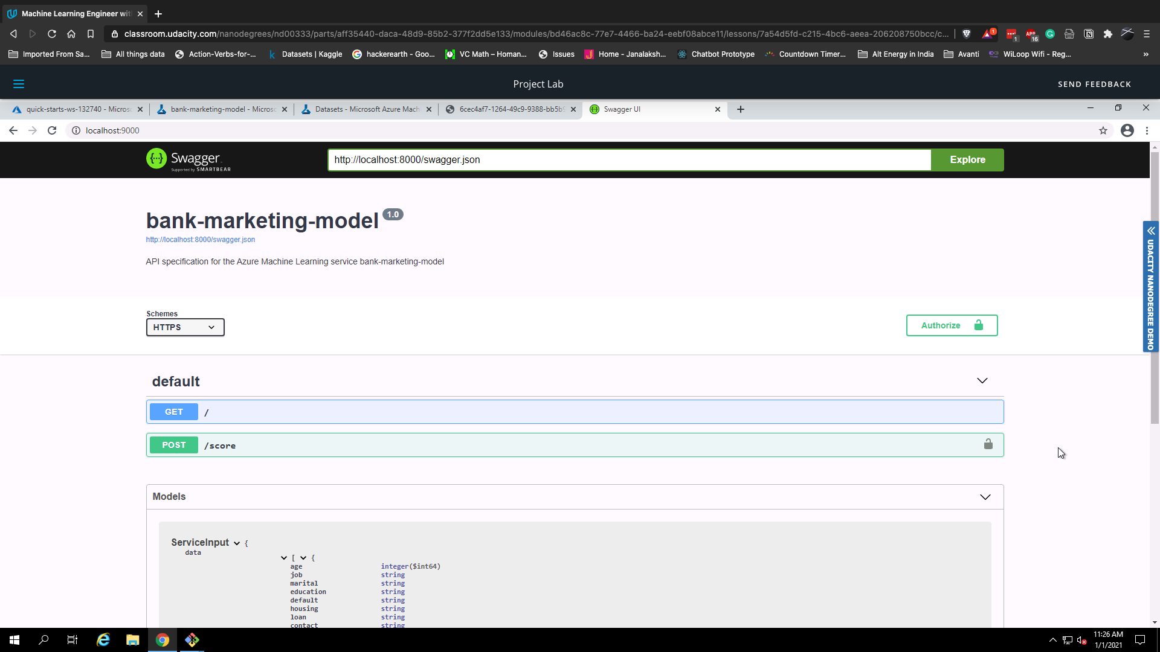Open the Schemes HTTPS dropdown
The image size is (1160, 652).
(x=185, y=327)
